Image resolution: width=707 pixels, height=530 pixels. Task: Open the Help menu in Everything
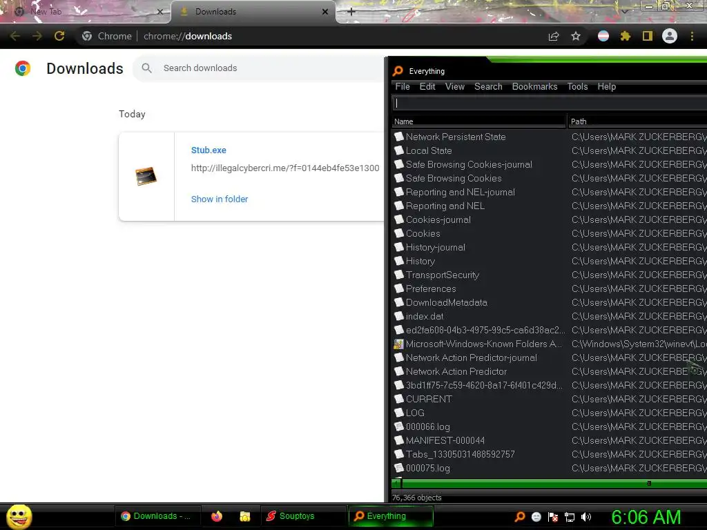click(606, 86)
